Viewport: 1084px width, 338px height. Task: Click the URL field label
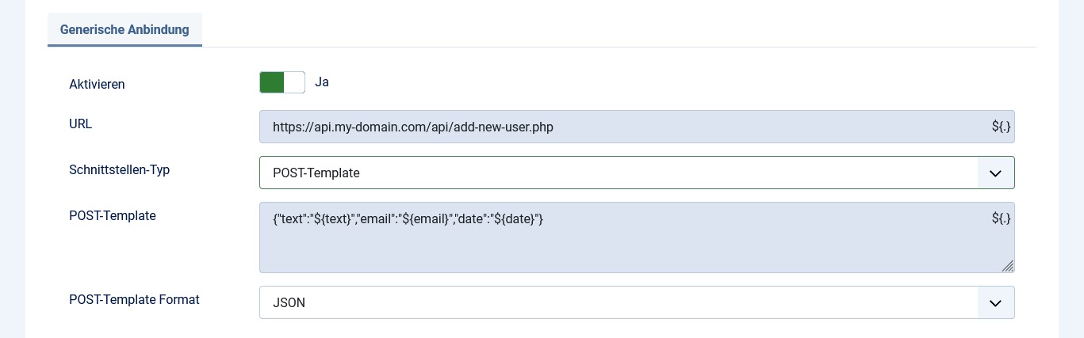pos(81,123)
